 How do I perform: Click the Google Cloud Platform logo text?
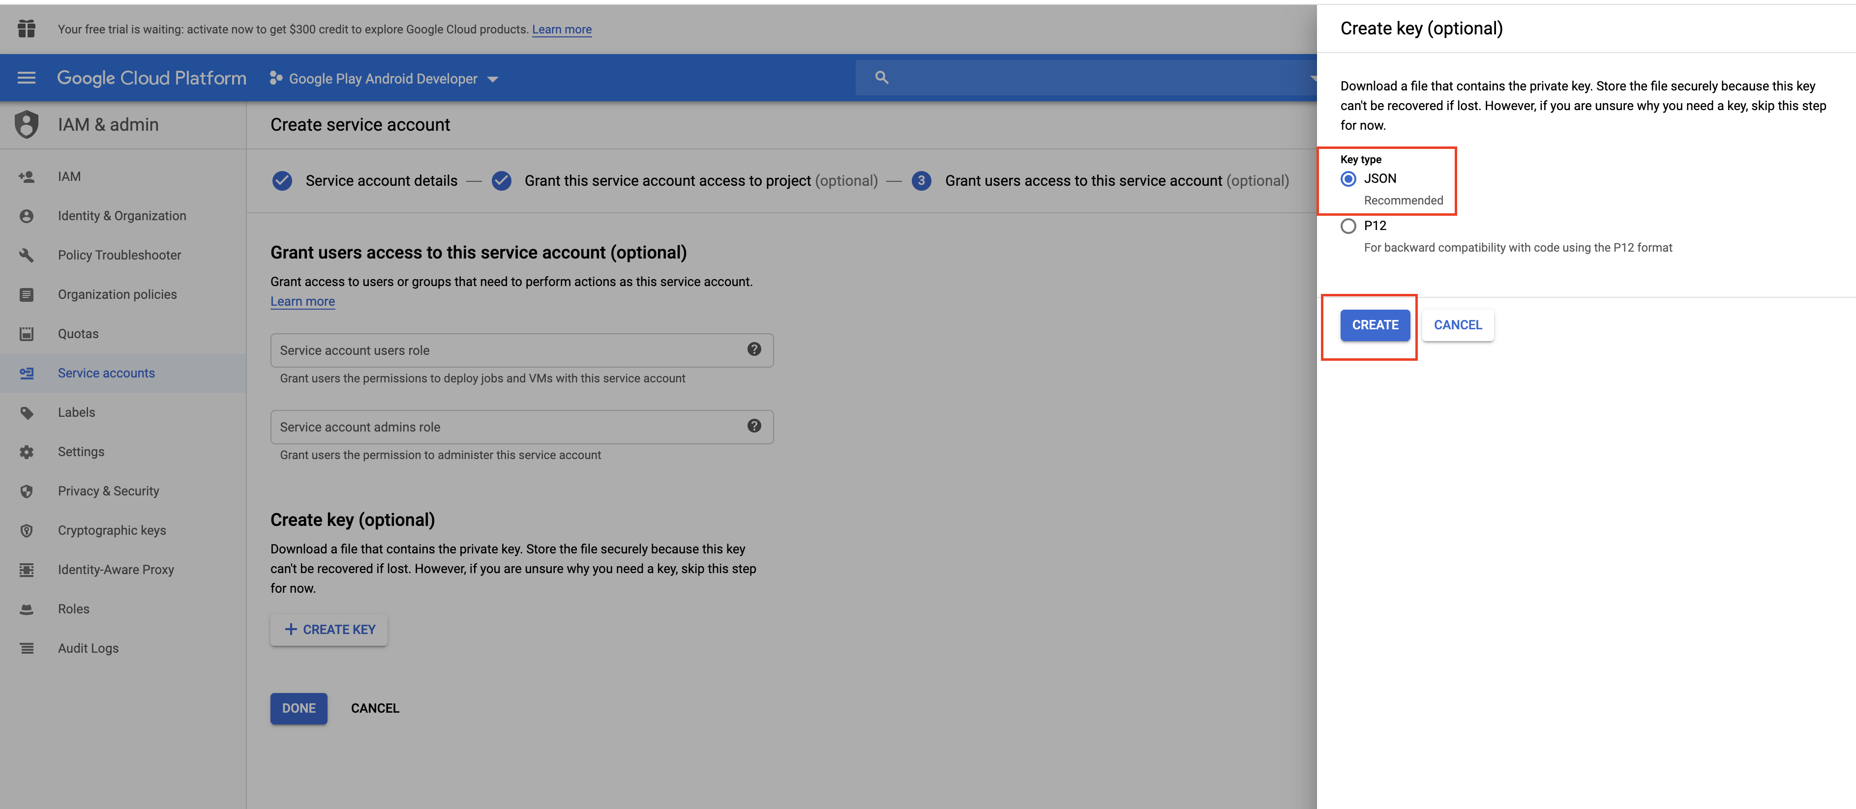pyautogui.click(x=151, y=78)
